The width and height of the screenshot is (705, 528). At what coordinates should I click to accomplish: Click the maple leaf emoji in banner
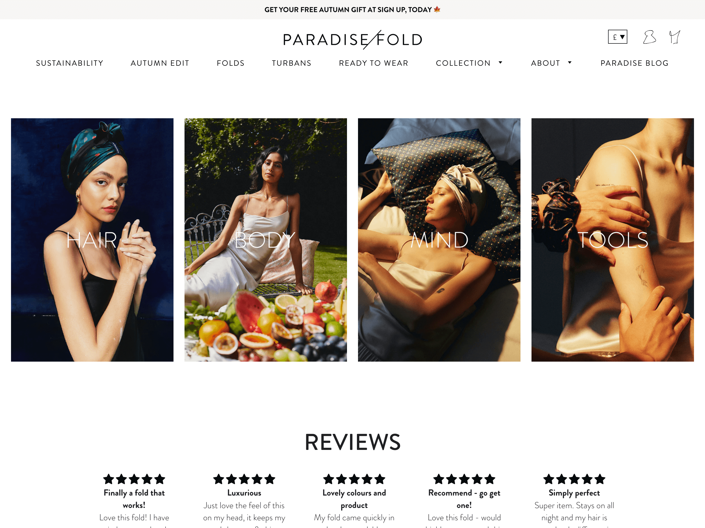pos(437,10)
